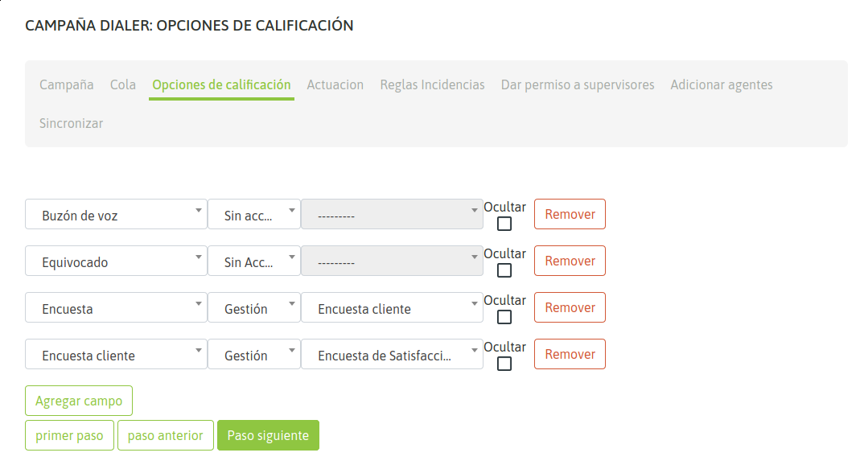The image size is (860, 465).
Task: Enable Ocultar checkbox for Equivocado row
Action: [504, 270]
